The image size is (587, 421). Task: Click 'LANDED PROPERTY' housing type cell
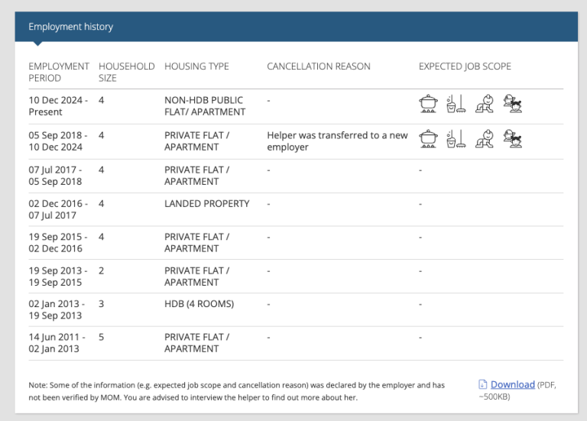(x=206, y=203)
